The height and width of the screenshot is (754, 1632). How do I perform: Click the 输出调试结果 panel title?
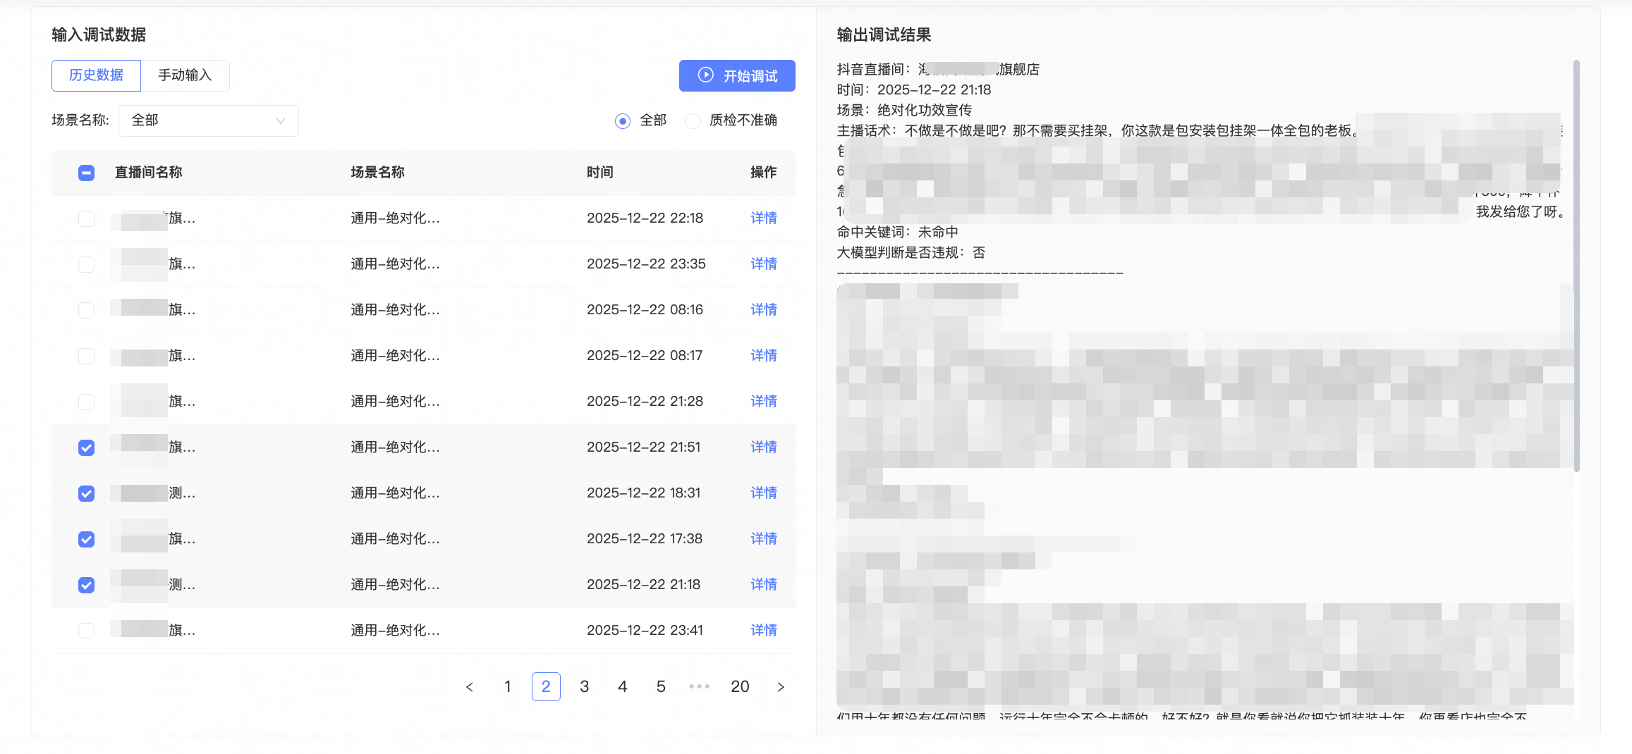click(884, 35)
